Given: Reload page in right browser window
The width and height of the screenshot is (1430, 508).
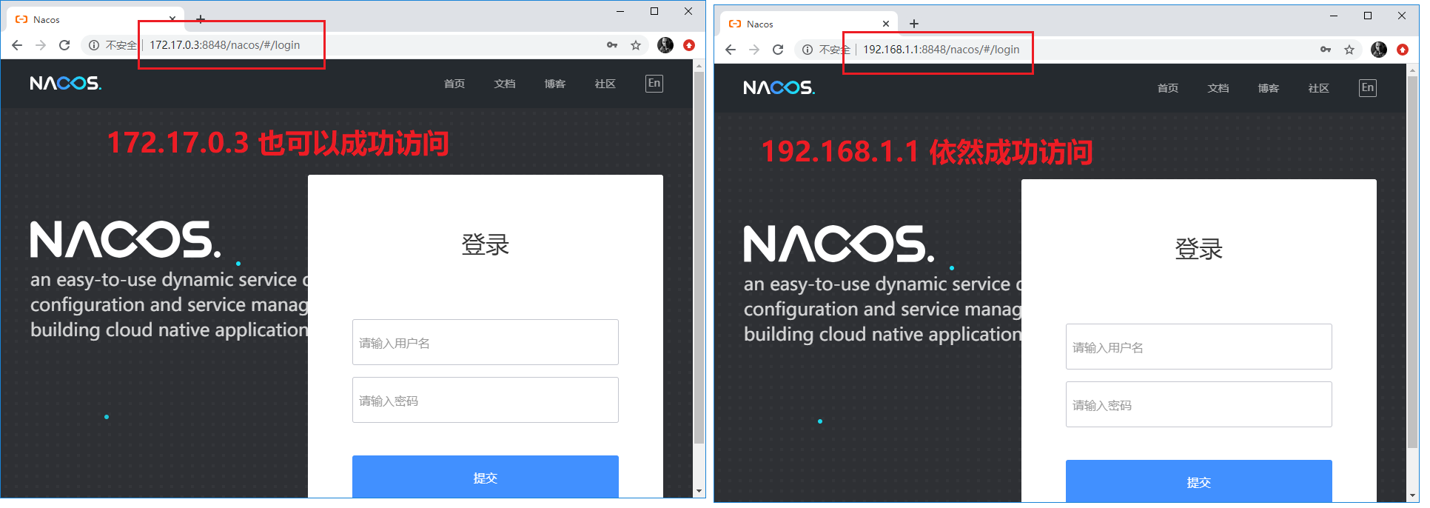Looking at the screenshot, I should 778,50.
